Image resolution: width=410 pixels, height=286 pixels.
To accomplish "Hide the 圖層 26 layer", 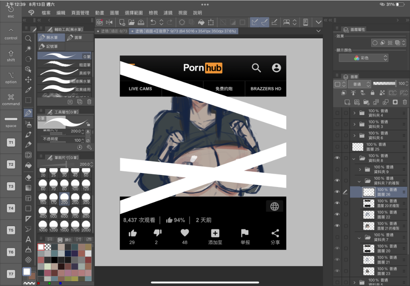I will pyautogui.click(x=337, y=192).
